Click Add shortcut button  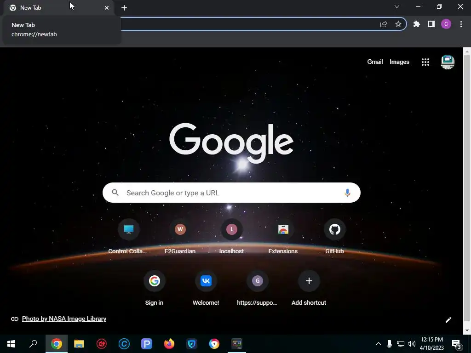tap(309, 288)
